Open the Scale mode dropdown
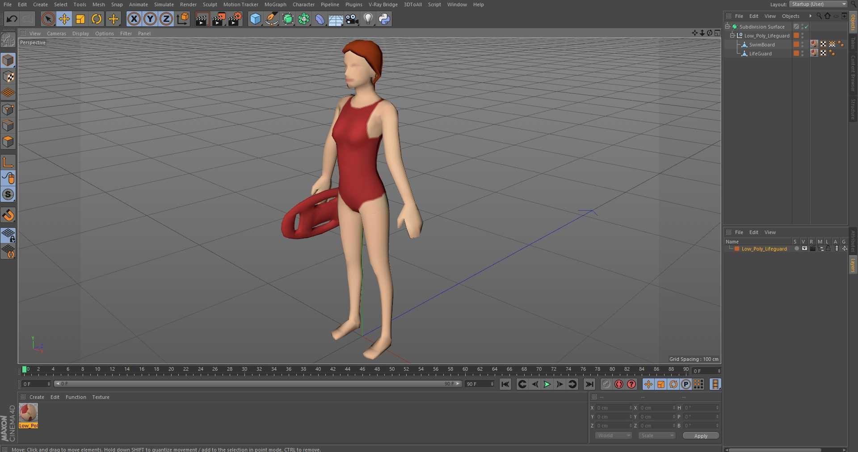This screenshot has width=858, height=452. [656, 435]
